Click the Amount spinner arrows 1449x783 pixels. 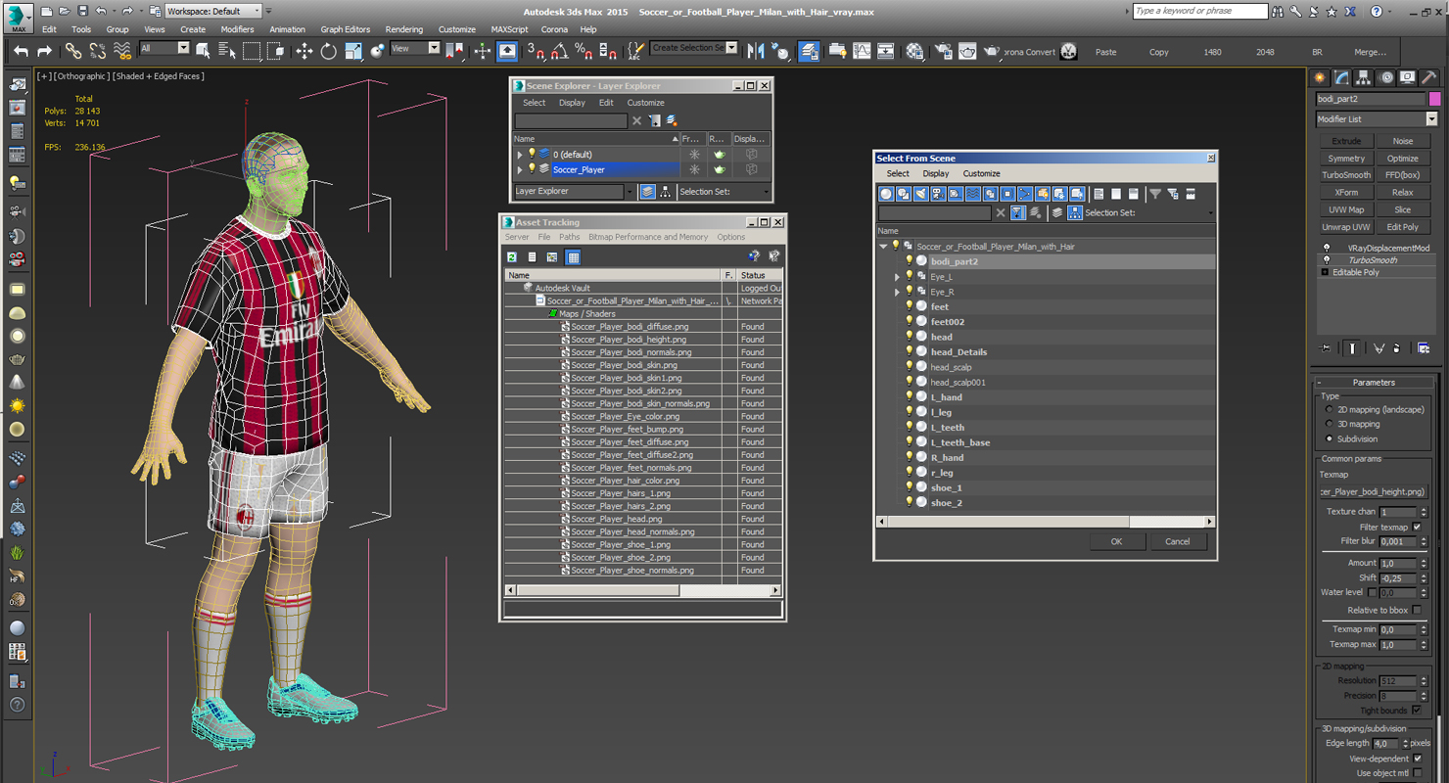(1423, 563)
